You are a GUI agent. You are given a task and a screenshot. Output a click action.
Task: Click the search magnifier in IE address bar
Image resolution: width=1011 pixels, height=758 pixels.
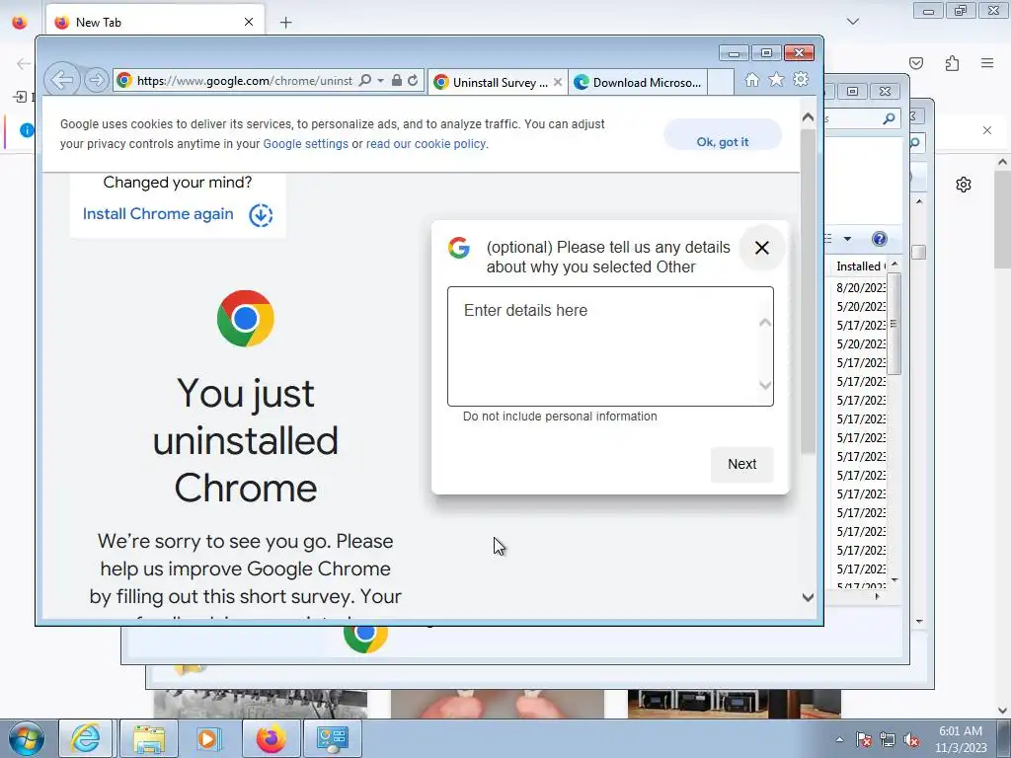click(365, 81)
